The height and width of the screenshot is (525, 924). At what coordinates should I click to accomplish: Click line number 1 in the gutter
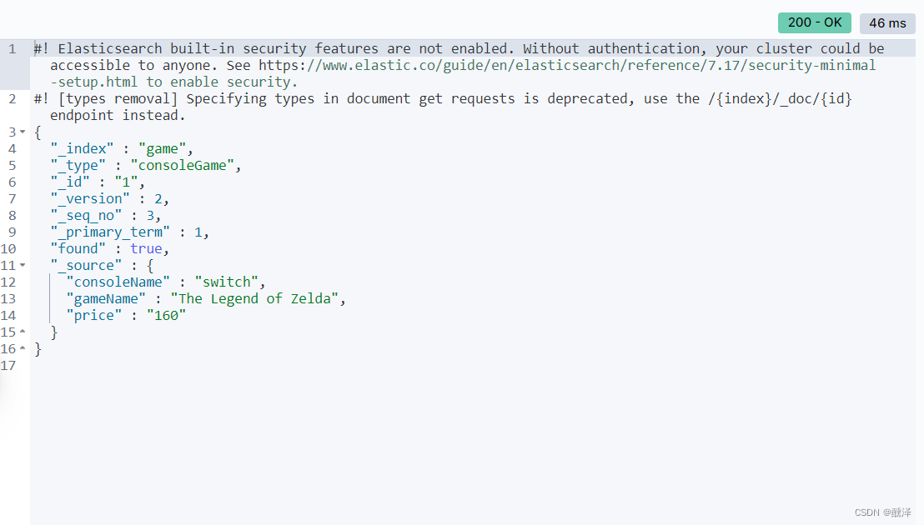pyautogui.click(x=13, y=49)
